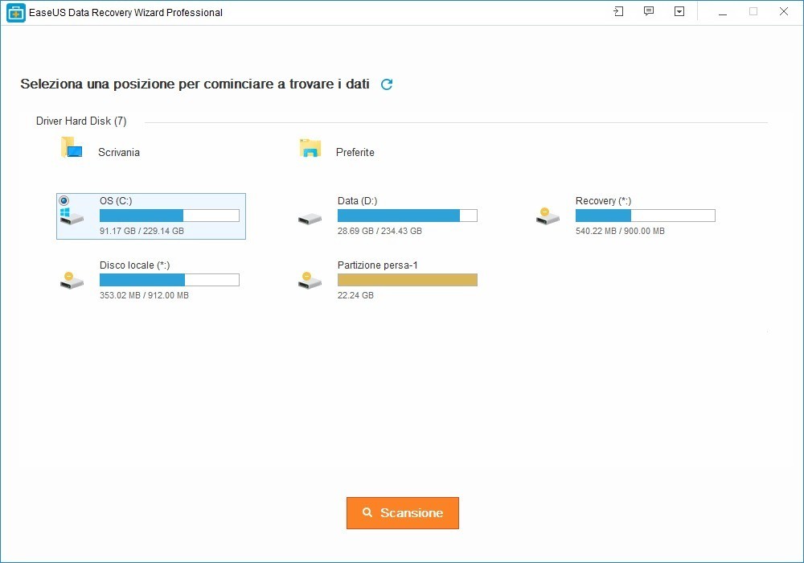Open the title bar dropdown menu arrow
Screen dimensions: 804x563
coord(679,12)
